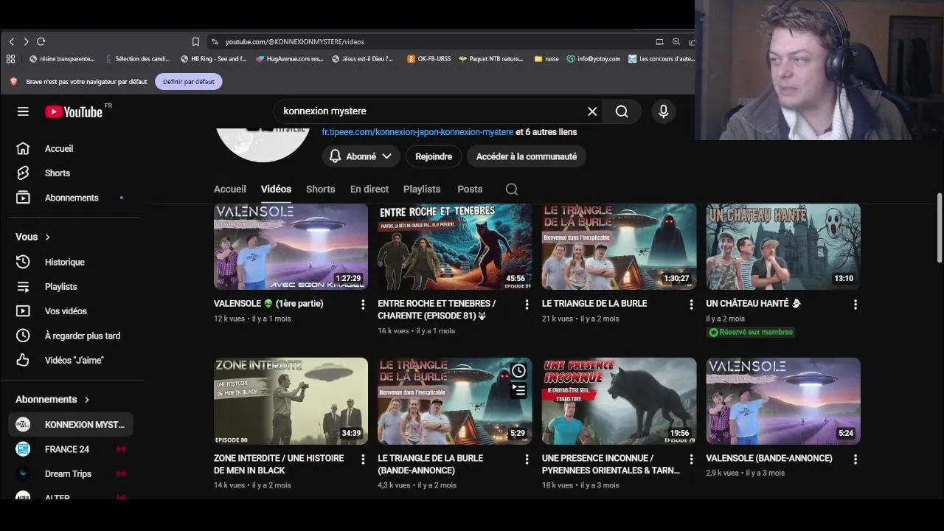Click the page vertical scrollbar
Screen dimensions: 944x531
click(x=939, y=227)
